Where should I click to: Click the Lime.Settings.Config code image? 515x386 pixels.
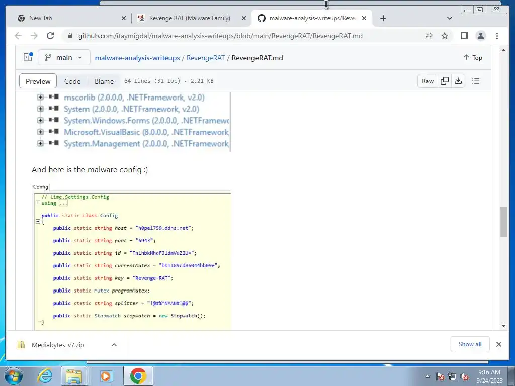[131, 257]
